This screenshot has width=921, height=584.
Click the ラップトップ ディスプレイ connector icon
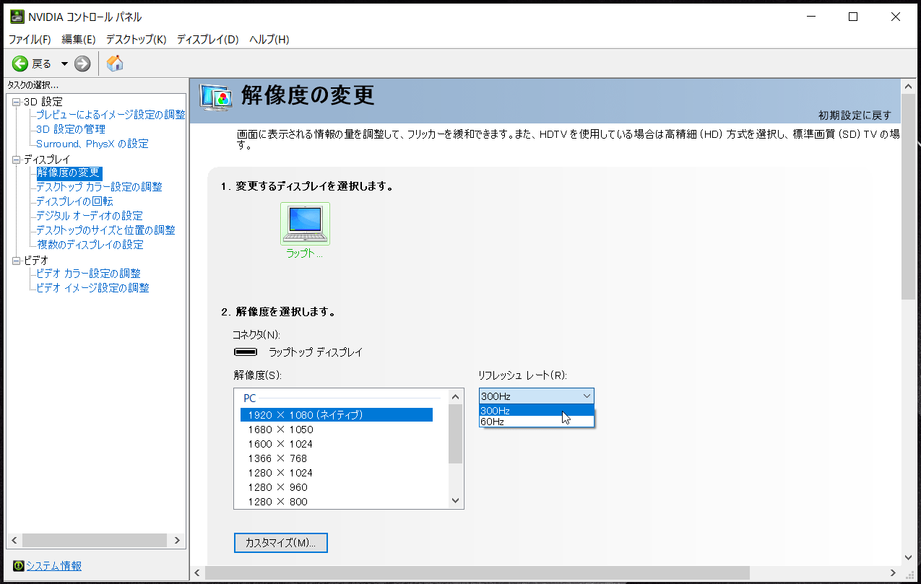tap(246, 352)
